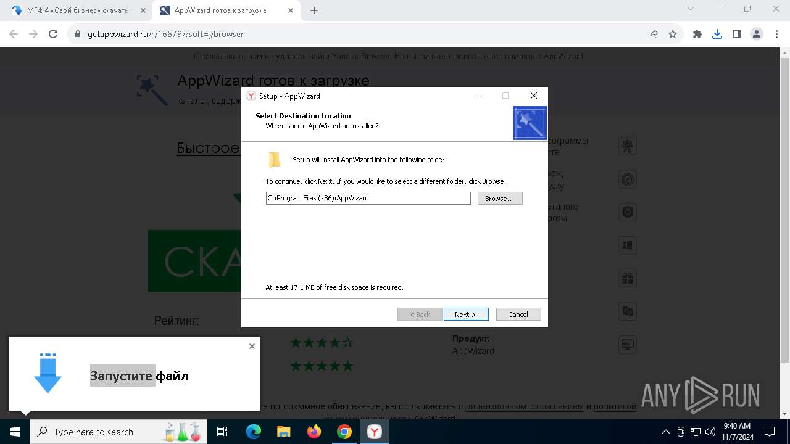Show hidden system tray icons
The image size is (790, 444).
665,432
